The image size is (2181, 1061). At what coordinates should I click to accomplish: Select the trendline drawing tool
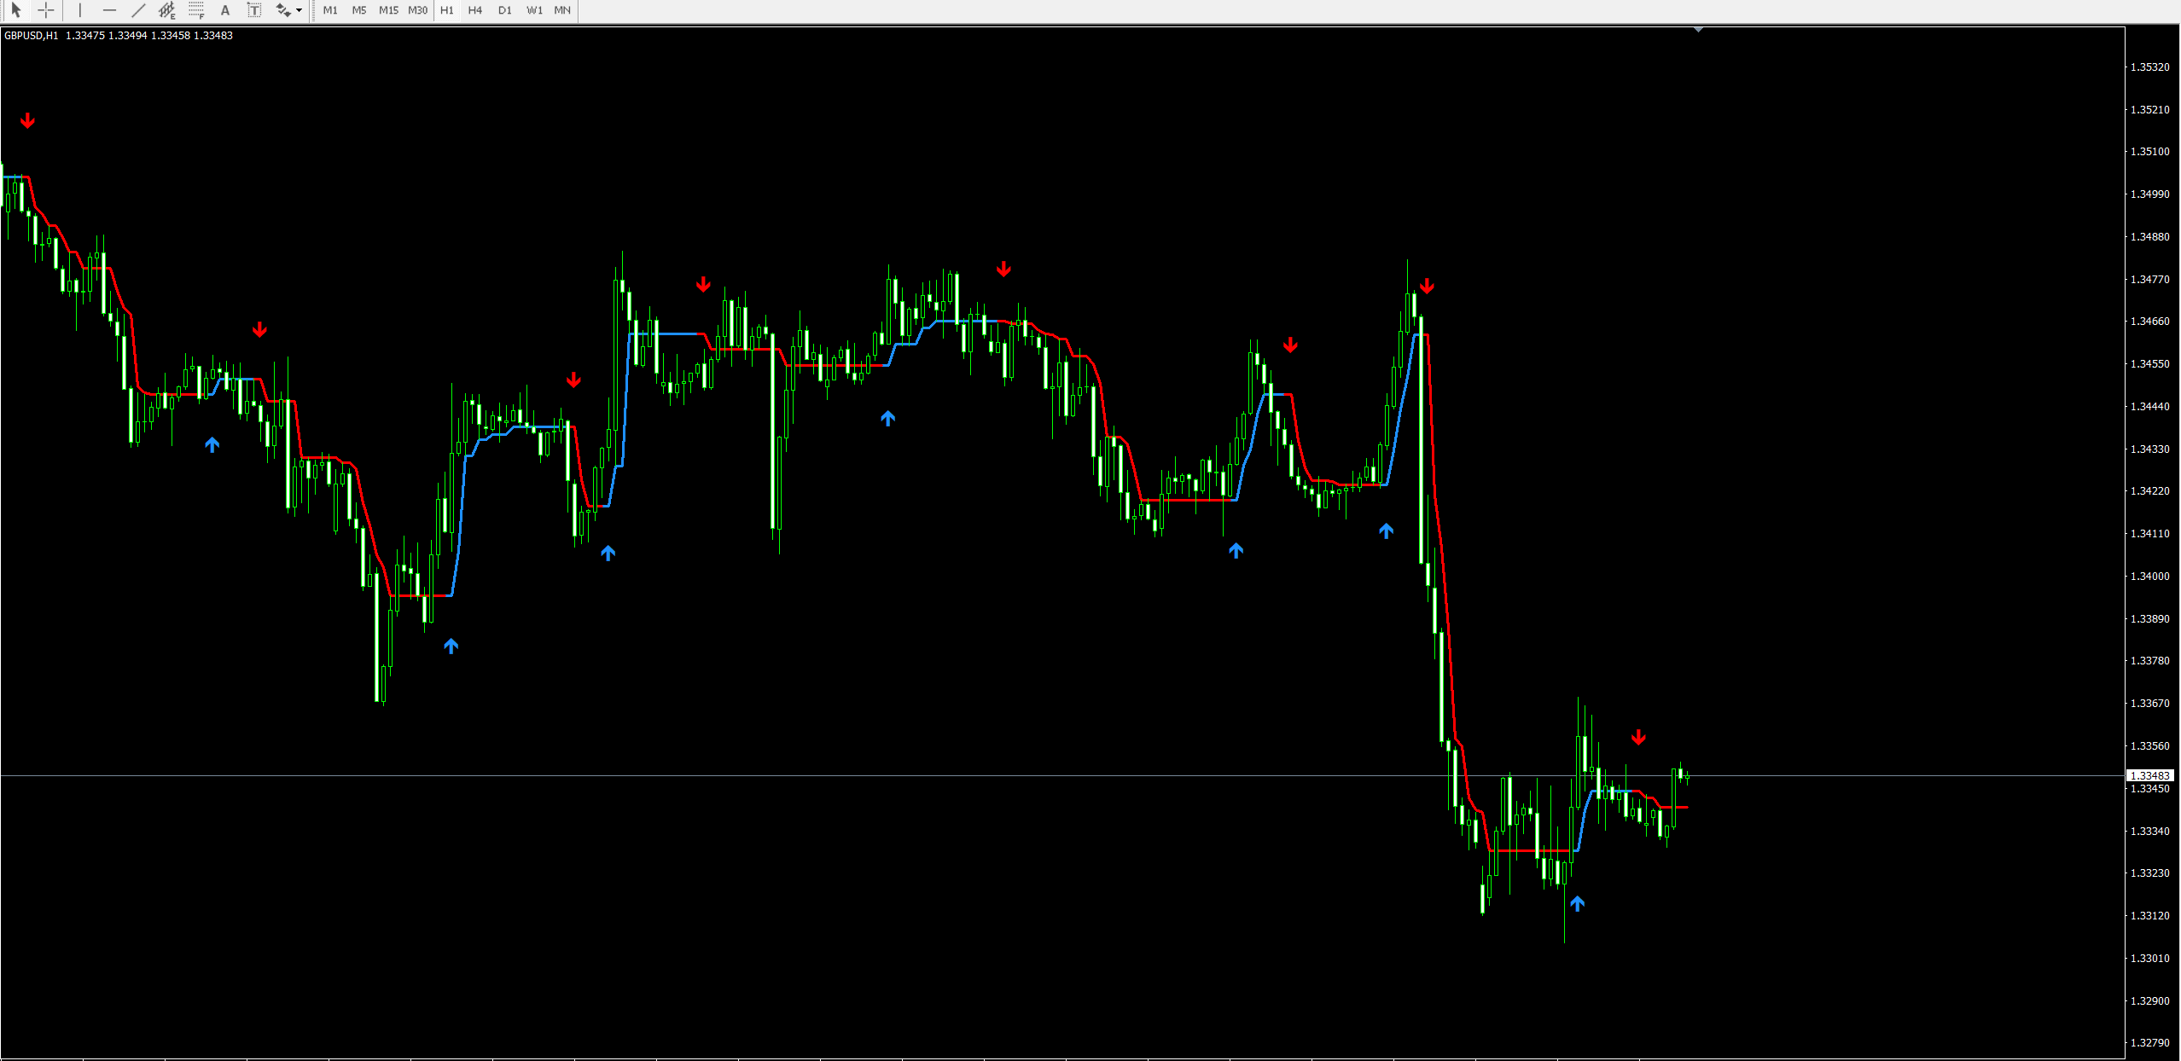pos(138,10)
